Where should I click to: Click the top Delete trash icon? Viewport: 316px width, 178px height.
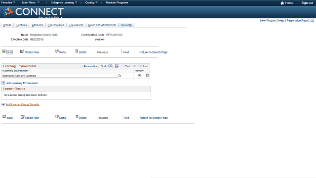click(x=77, y=51)
